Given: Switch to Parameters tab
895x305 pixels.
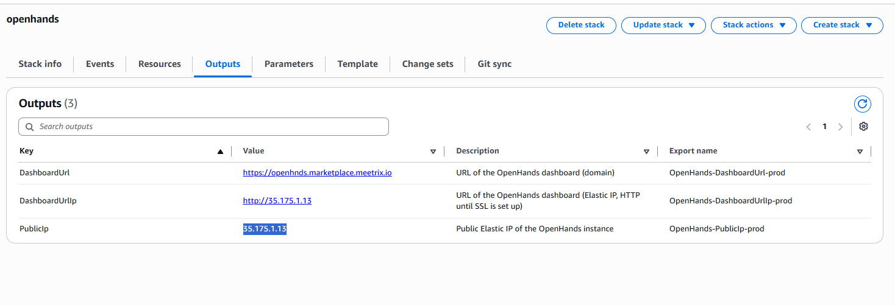Looking at the screenshot, I should 289,64.
